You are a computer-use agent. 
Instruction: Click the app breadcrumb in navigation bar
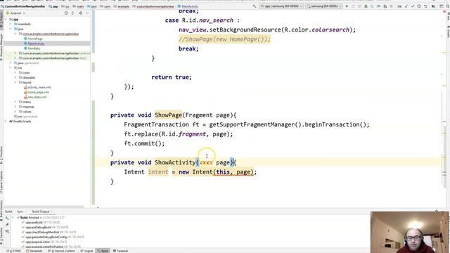coord(53,6)
